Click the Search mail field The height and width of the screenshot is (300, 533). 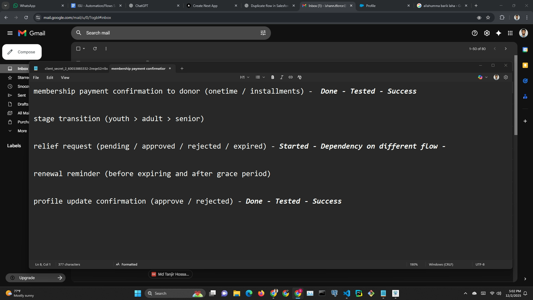coord(167,33)
